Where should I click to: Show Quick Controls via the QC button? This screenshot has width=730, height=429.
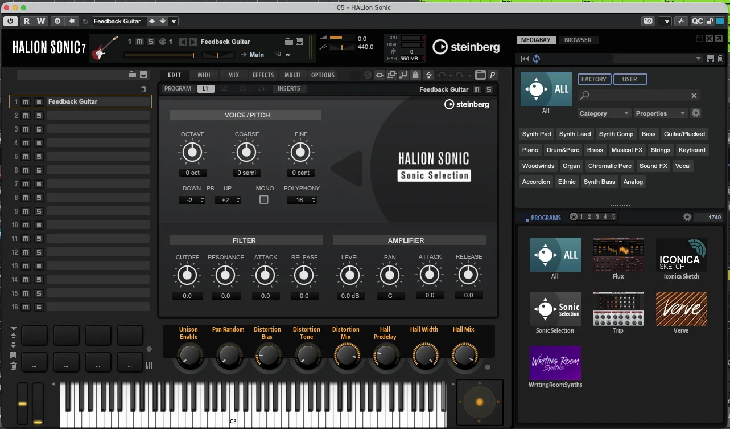click(697, 21)
